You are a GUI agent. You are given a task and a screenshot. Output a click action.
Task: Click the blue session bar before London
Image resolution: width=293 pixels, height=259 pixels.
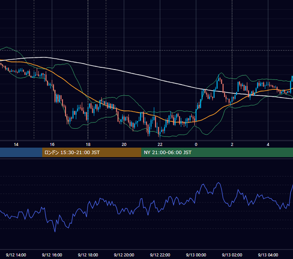[x=21, y=152]
